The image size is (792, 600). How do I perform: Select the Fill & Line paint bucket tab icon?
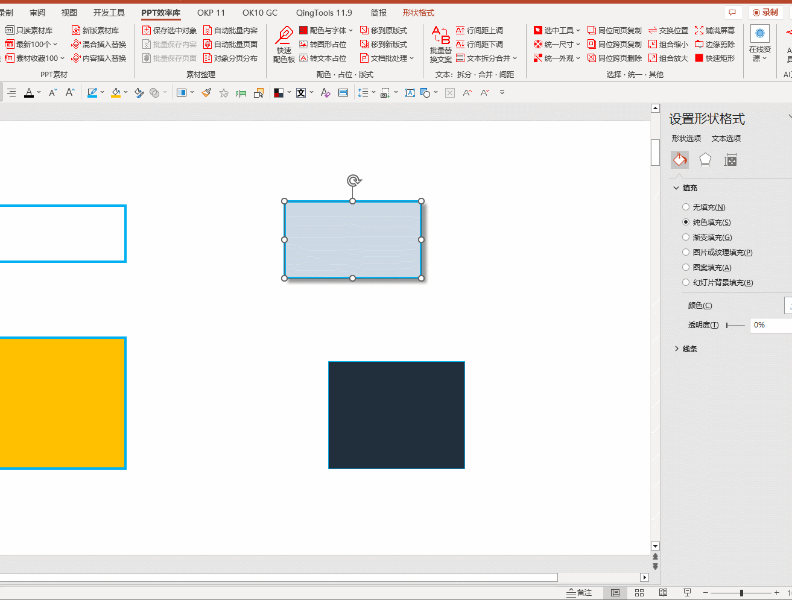680,160
